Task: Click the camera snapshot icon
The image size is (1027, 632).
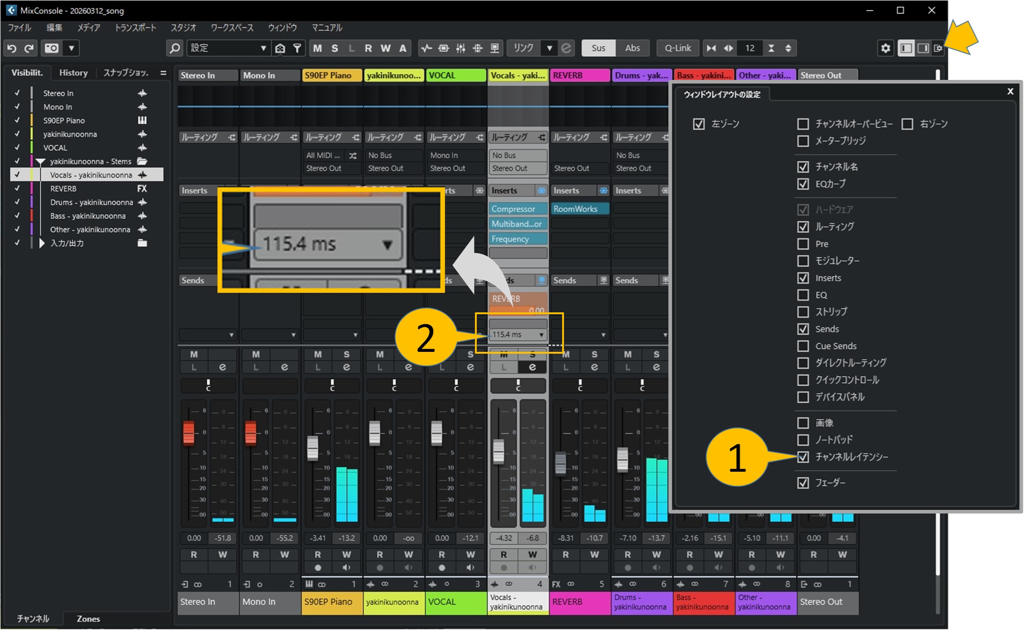Action: [52, 48]
